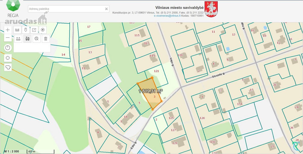Select parcel labeled 17A
The height and width of the screenshot is (154, 303).
[240, 104]
